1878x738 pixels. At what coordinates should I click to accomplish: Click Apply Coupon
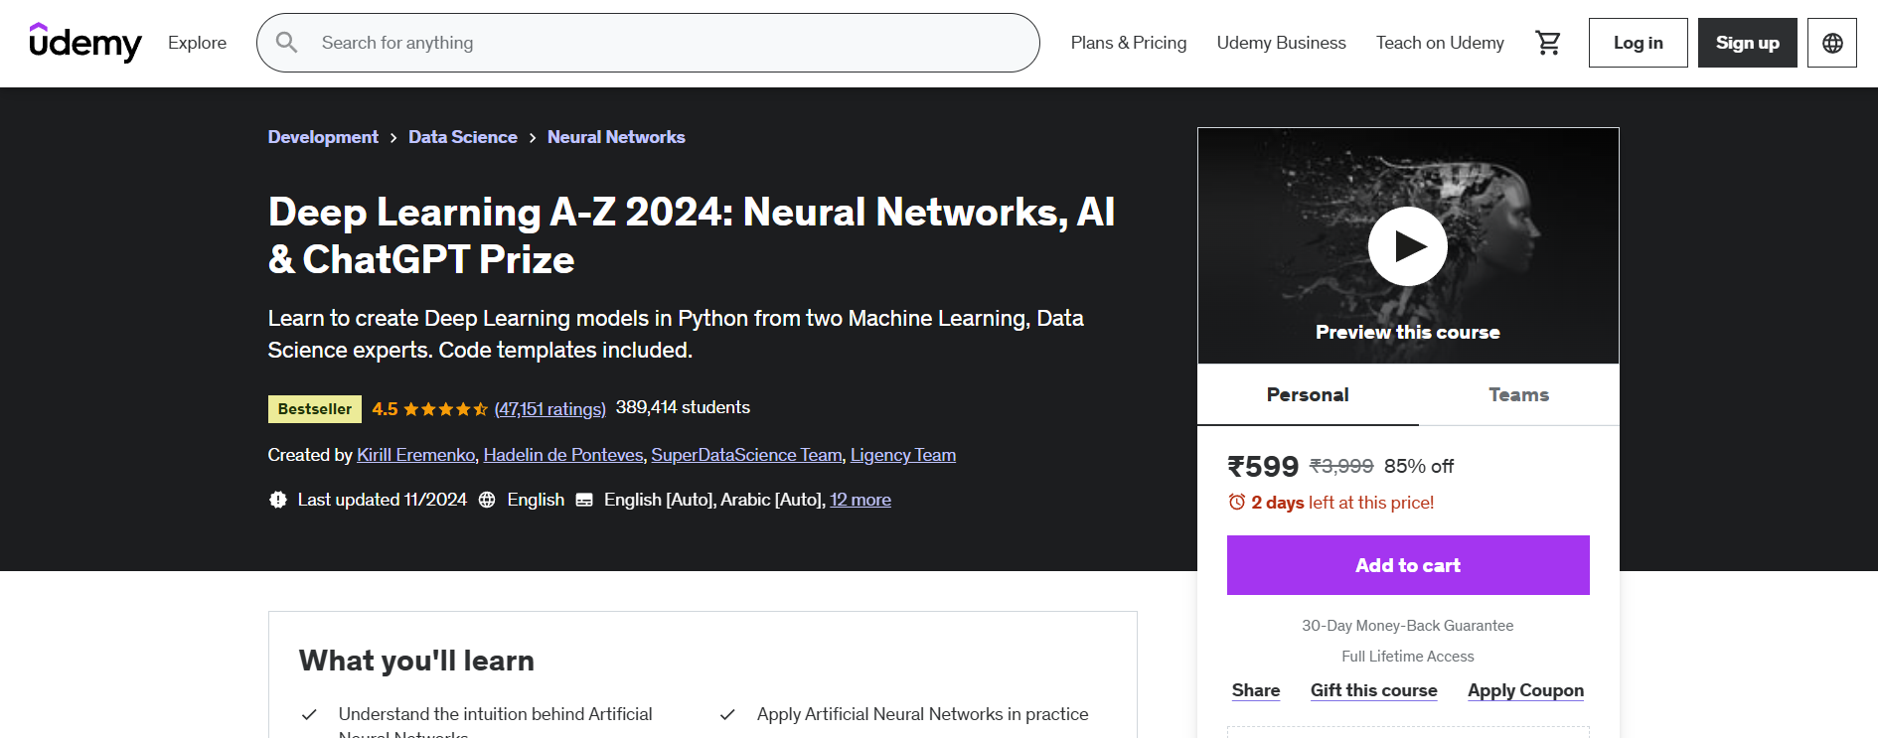click(x=1525, y=690)
